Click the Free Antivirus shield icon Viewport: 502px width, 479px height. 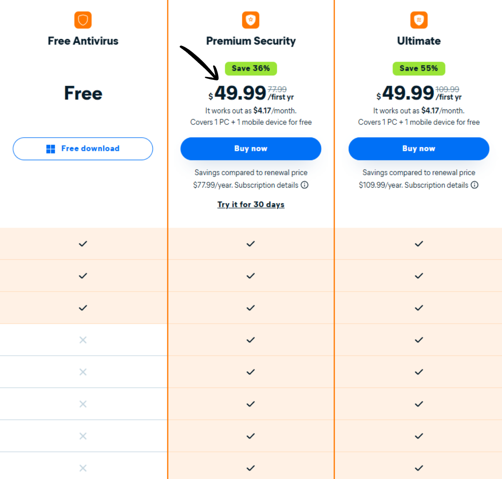(83, 20)
